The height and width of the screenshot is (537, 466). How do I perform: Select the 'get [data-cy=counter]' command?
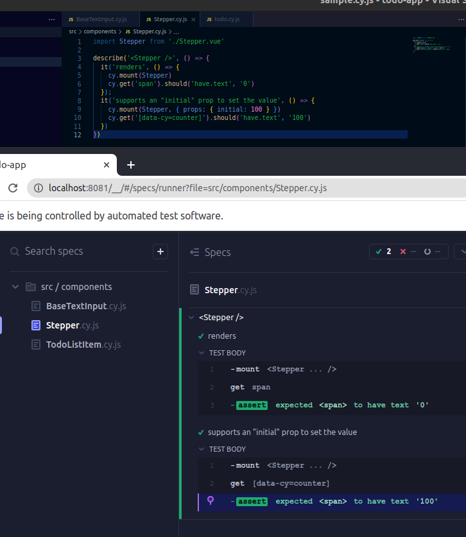coord(332,484)
